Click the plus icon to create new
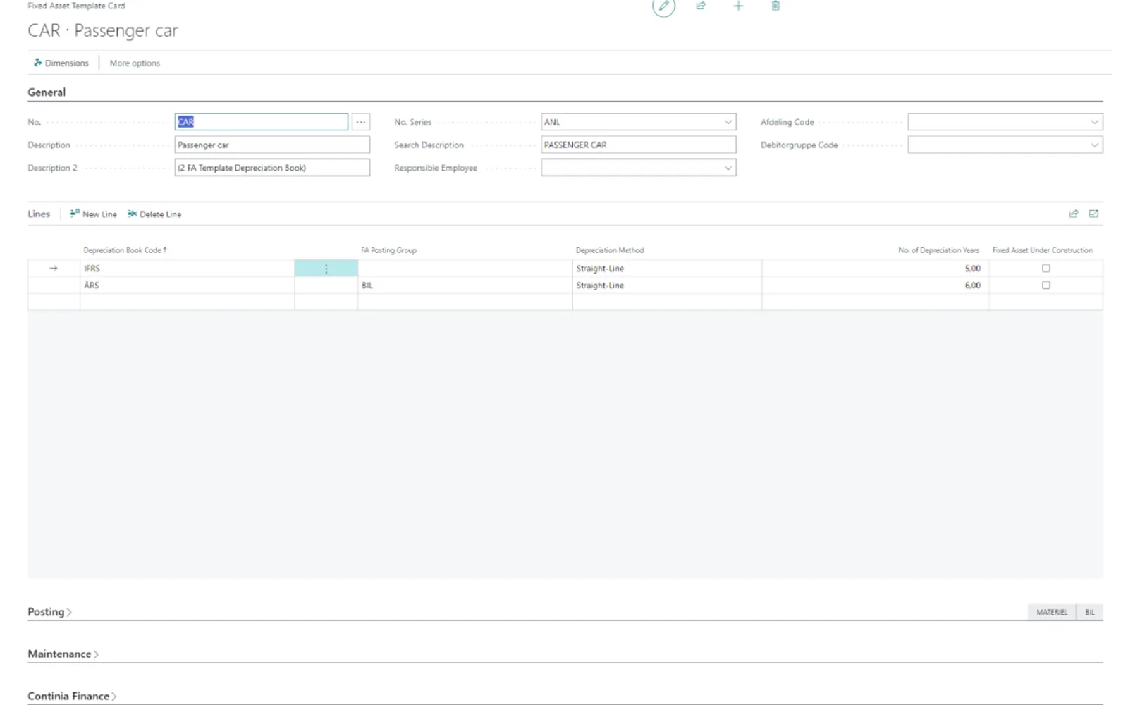Screen dimensions: 1128x705 738,6
